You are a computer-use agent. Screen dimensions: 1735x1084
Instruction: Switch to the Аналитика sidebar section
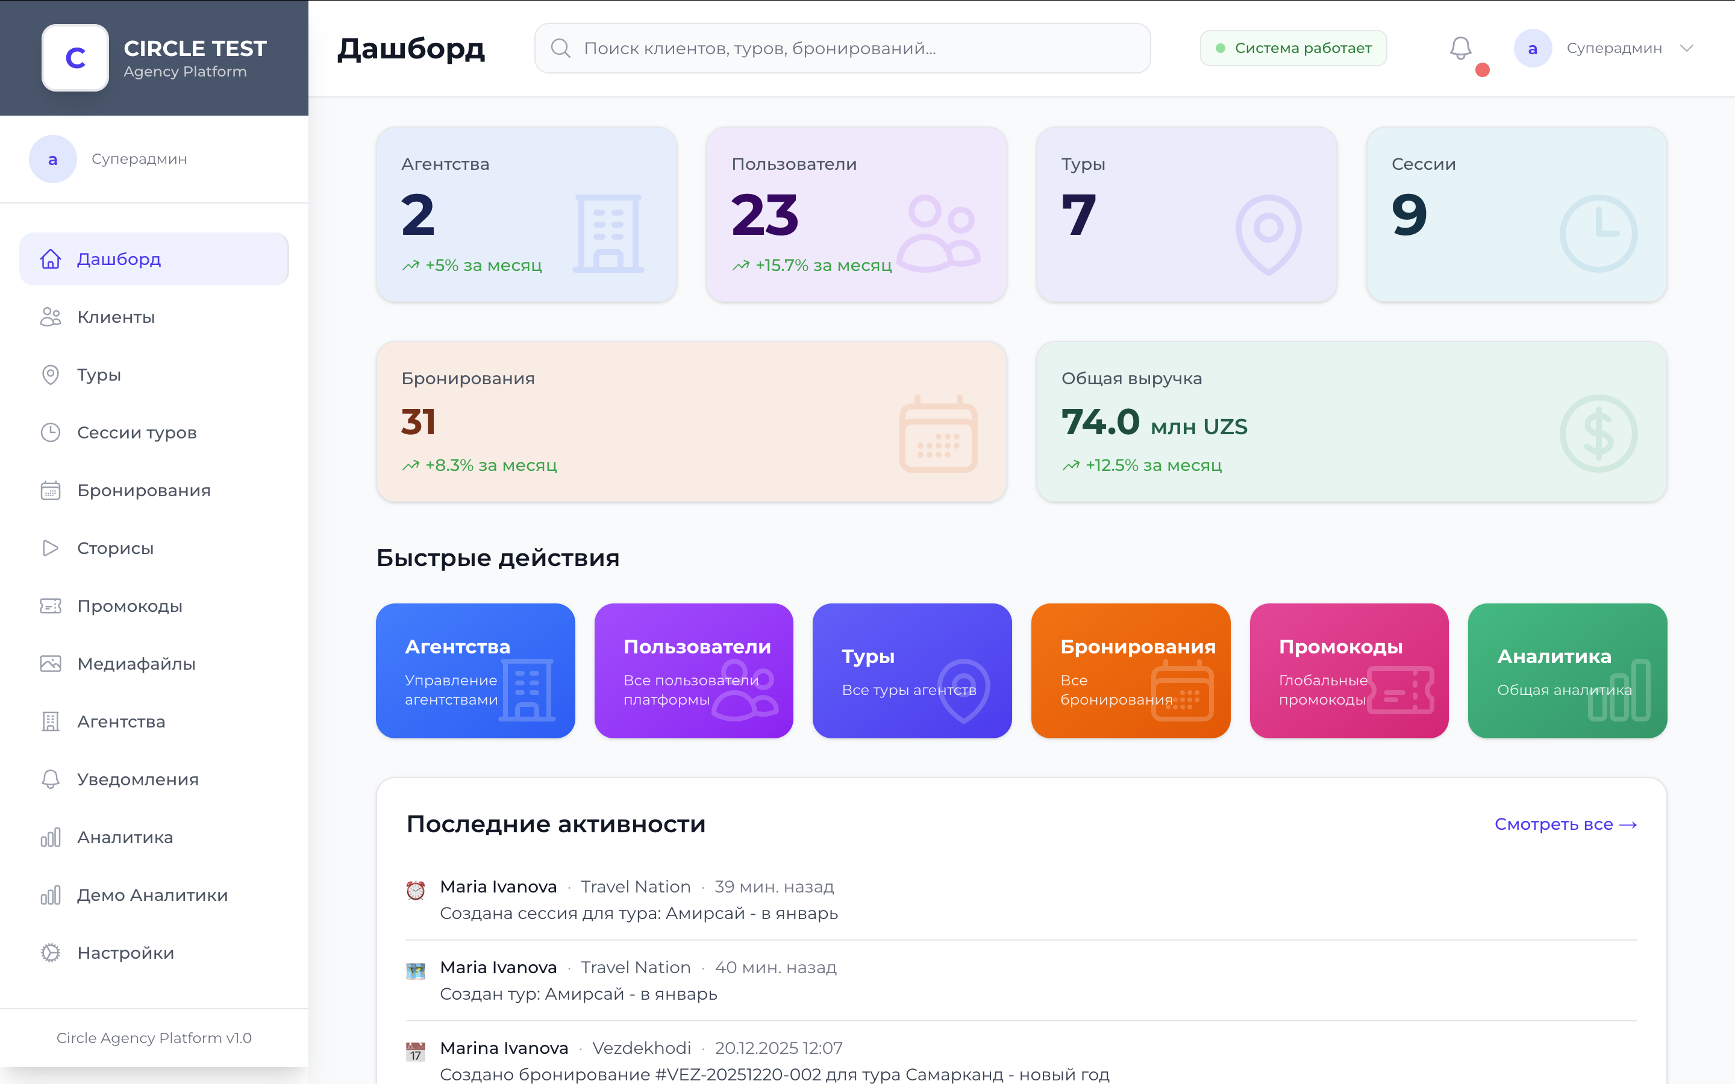tap(124, 836)
